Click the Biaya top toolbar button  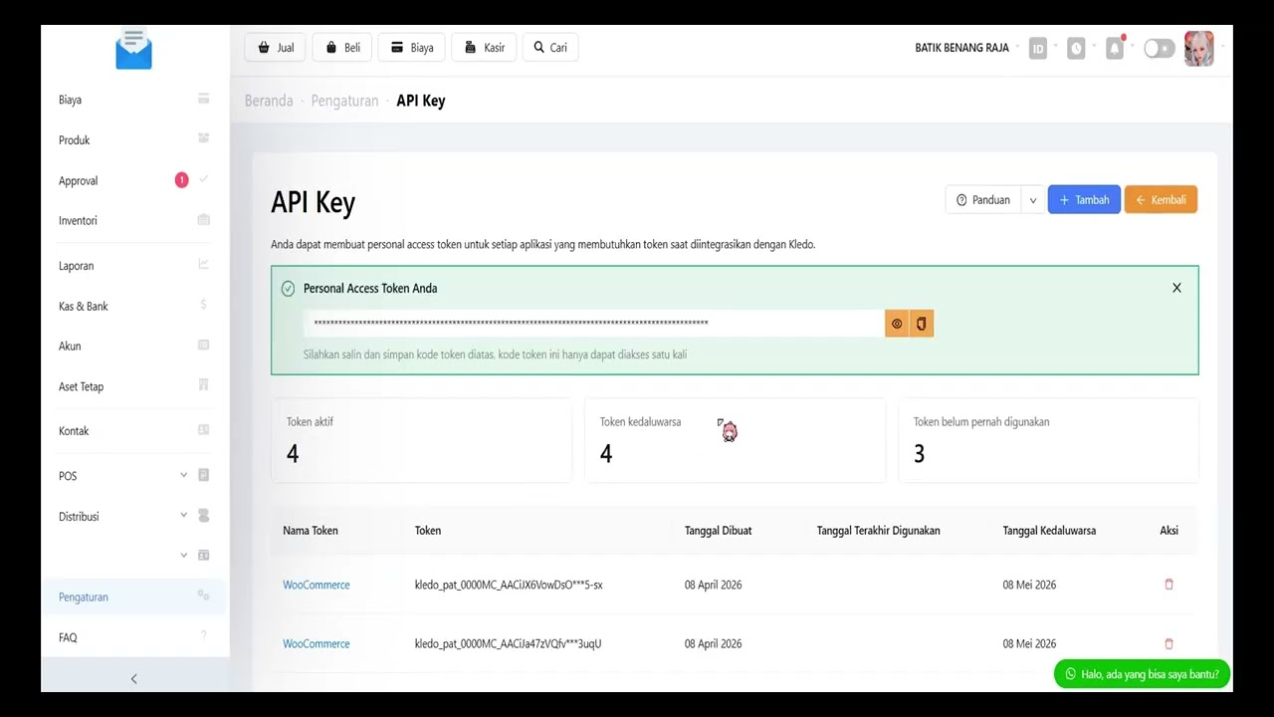pos(411,48)
